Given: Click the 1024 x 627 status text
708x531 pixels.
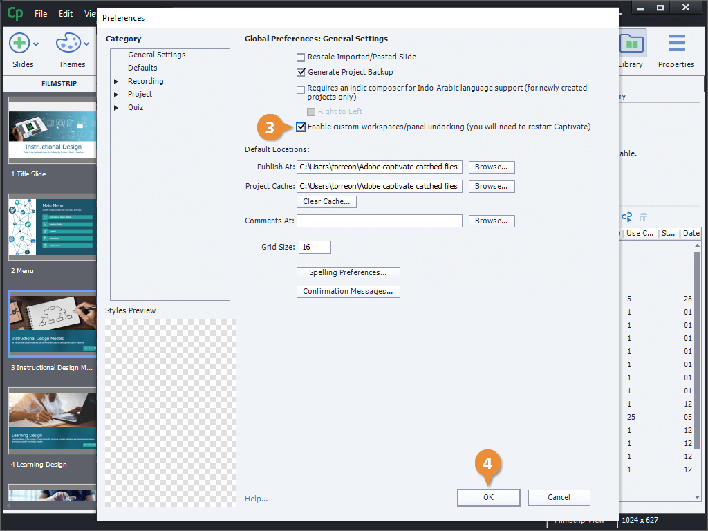Looking at the screenshot, I should pyautogui.click(x=640, y=521).
